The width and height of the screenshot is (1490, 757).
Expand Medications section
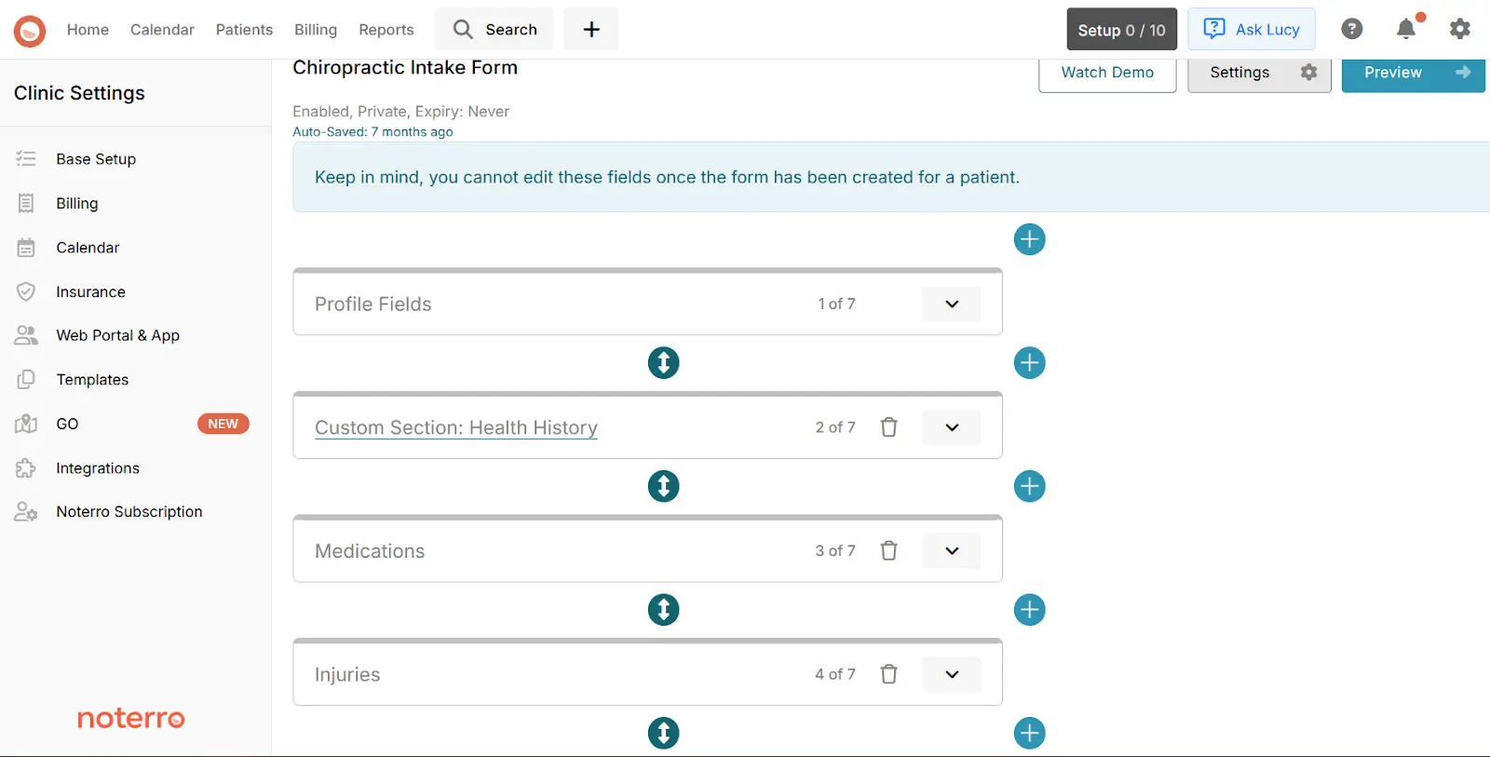(x=952, y=551)
